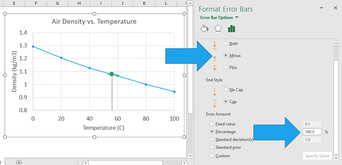Click the pane scroll down arrow
Screen dimensions: 342x165
[x=336, y=157]
